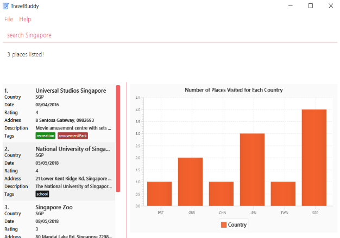This screenshot has height=238, width=340.
Task: Click the chart title 'Number of Places Visited for Each Country'
Action: [x=234, y=90]
